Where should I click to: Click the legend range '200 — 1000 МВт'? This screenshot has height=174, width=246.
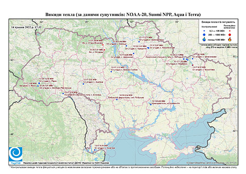point(216,35)
